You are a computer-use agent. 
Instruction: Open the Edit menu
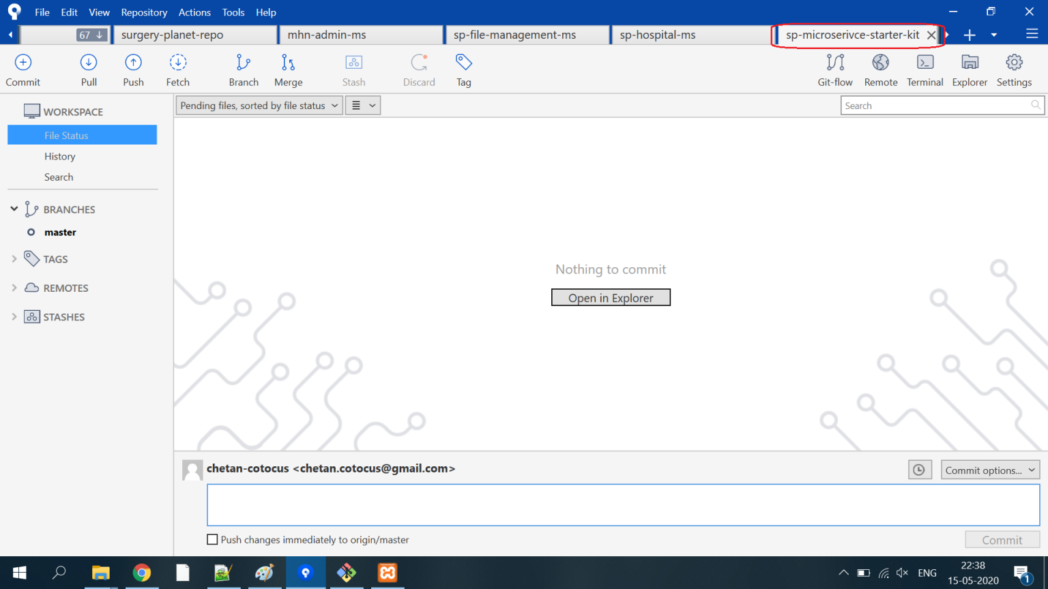[69, 12]
